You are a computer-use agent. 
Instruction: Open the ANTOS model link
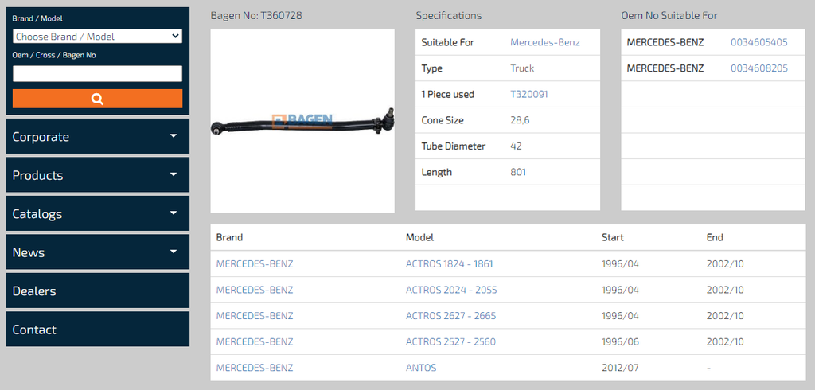pos(421,368)
